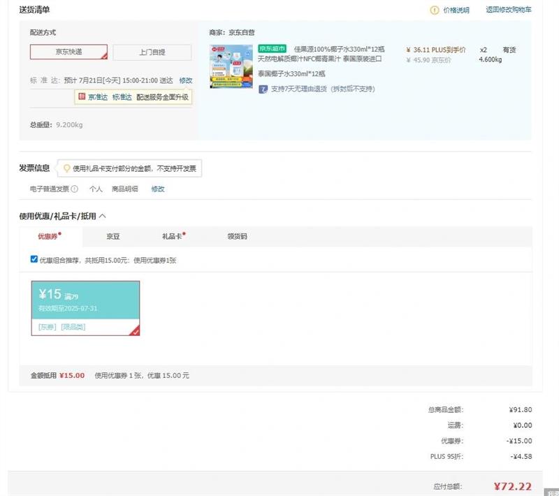559x496 pixels.
Task: Open the 优惠券 tab
Action: pyautogui.click(x=48, y=237)
